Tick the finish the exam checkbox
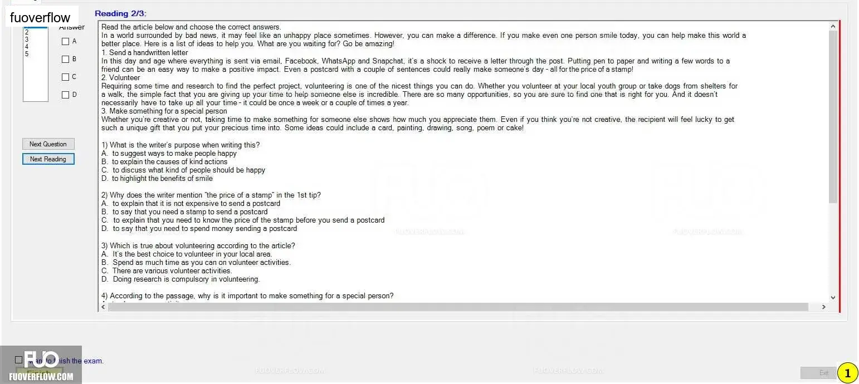This screenshot has width=859, height=384. click(x=19, y=360)
